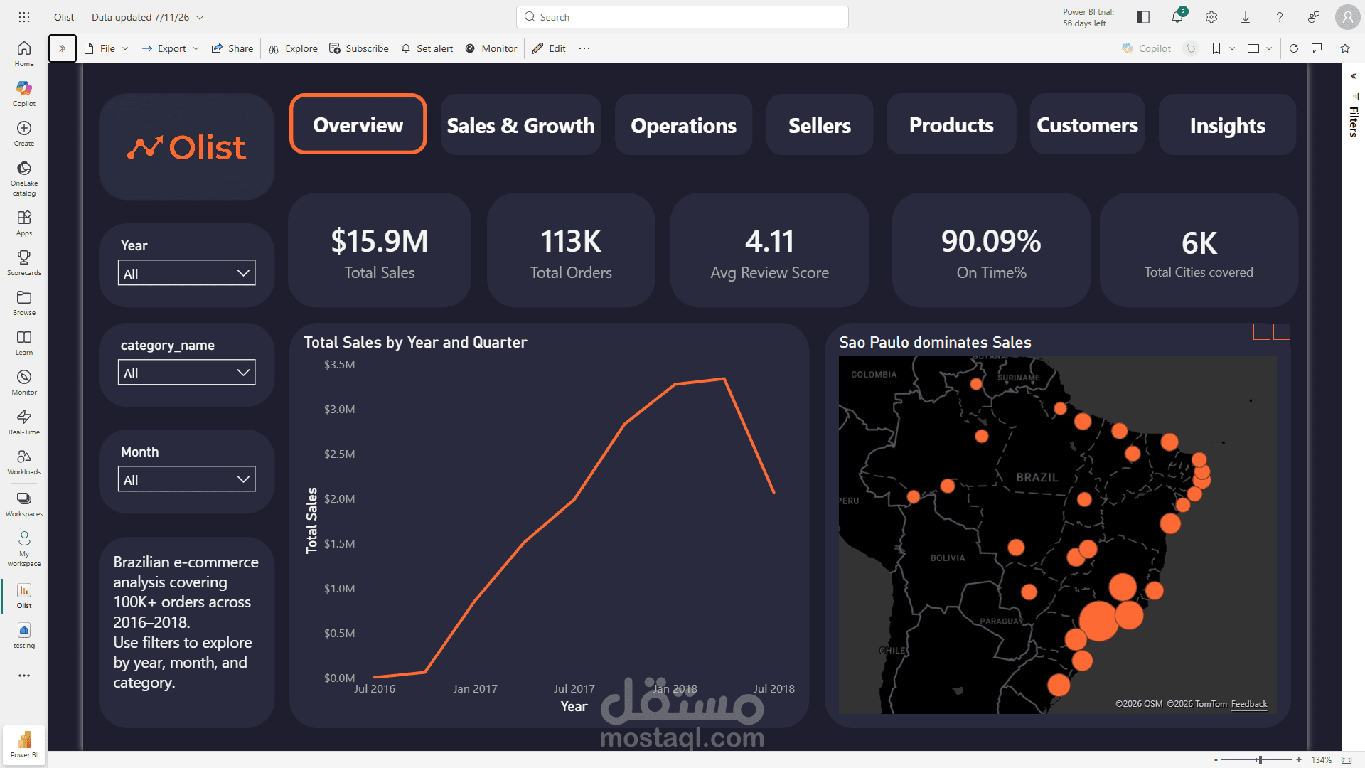Select the Overview page tab
Viewport: 1365px width, 768px height.
(x=358, y=124)
